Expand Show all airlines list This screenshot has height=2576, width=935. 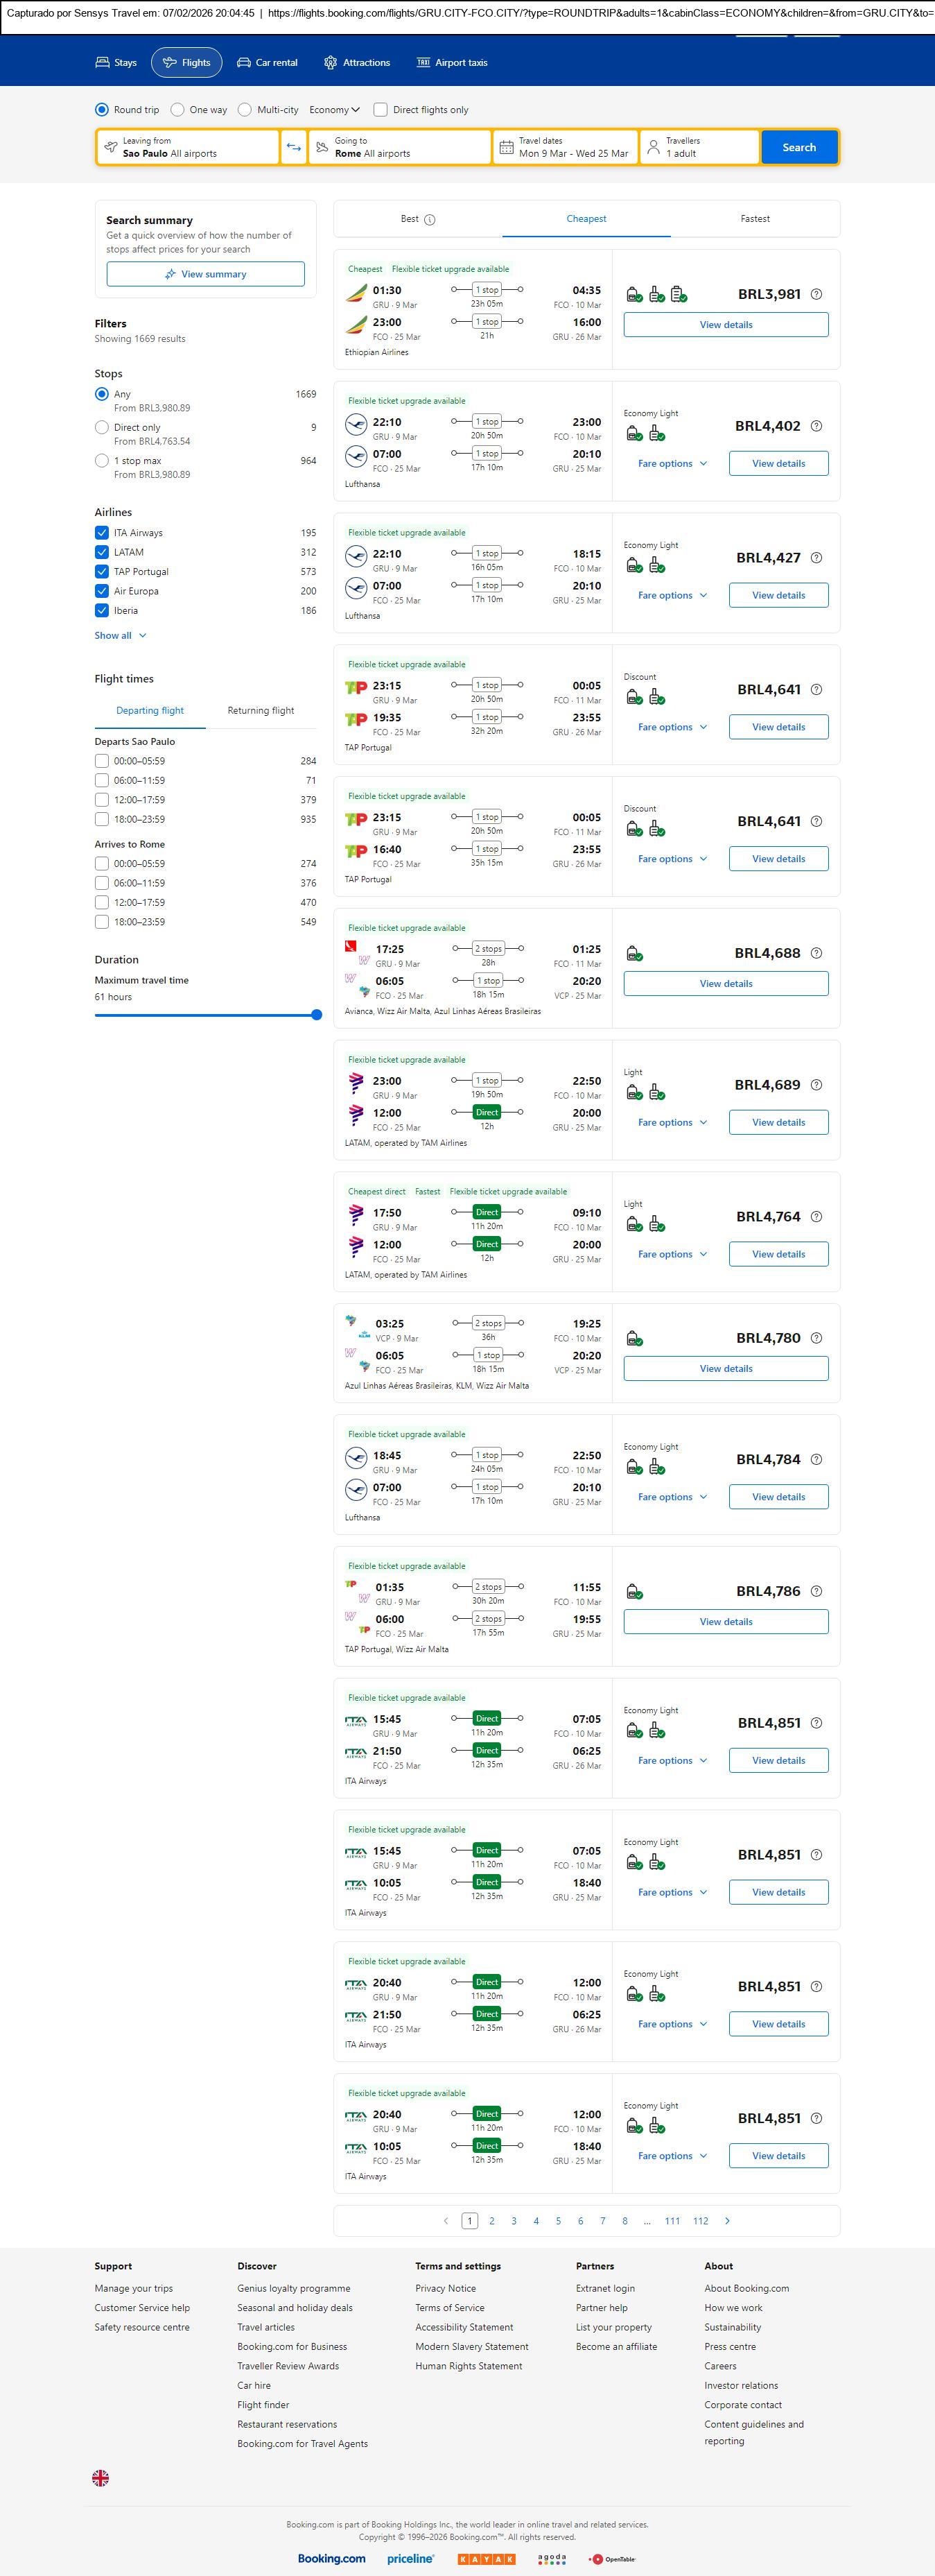click(x=120, y=635)
